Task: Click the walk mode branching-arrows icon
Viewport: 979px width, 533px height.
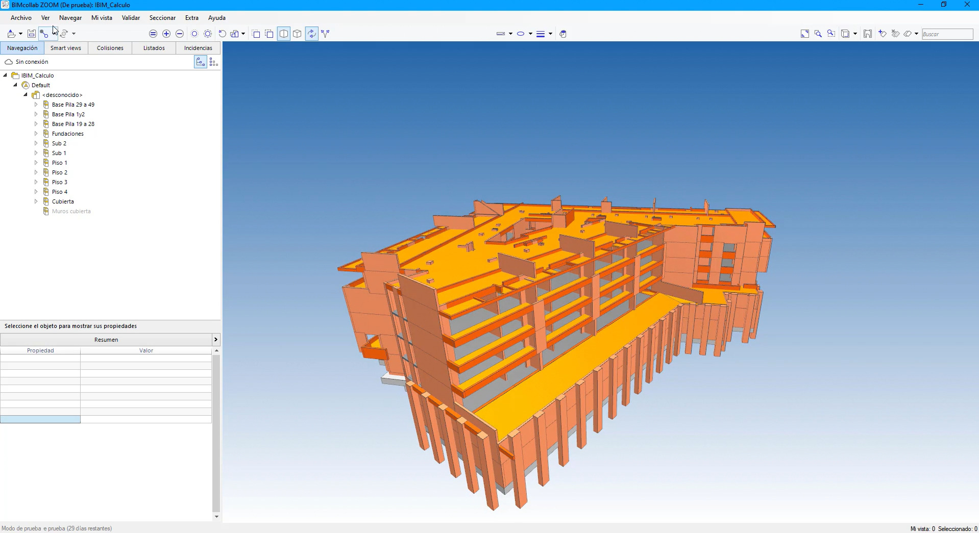Action: (325, 34)
